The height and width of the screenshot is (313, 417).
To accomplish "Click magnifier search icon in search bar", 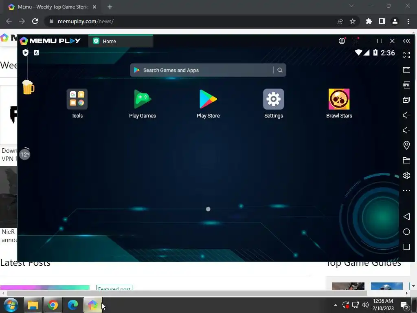I will (280, 70).
